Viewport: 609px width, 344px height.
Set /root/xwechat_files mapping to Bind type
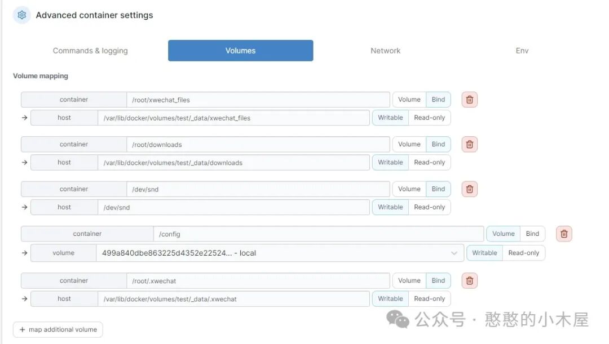pyautogui.click(x=438, y=100)
